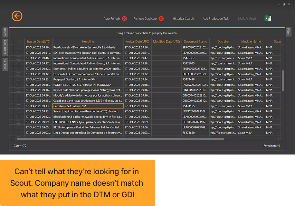The width and height of the screenshot is (295, 206).
Task: Tick the checkbox on the Caixabank Interim 9M row
Action: click(19, 106)
